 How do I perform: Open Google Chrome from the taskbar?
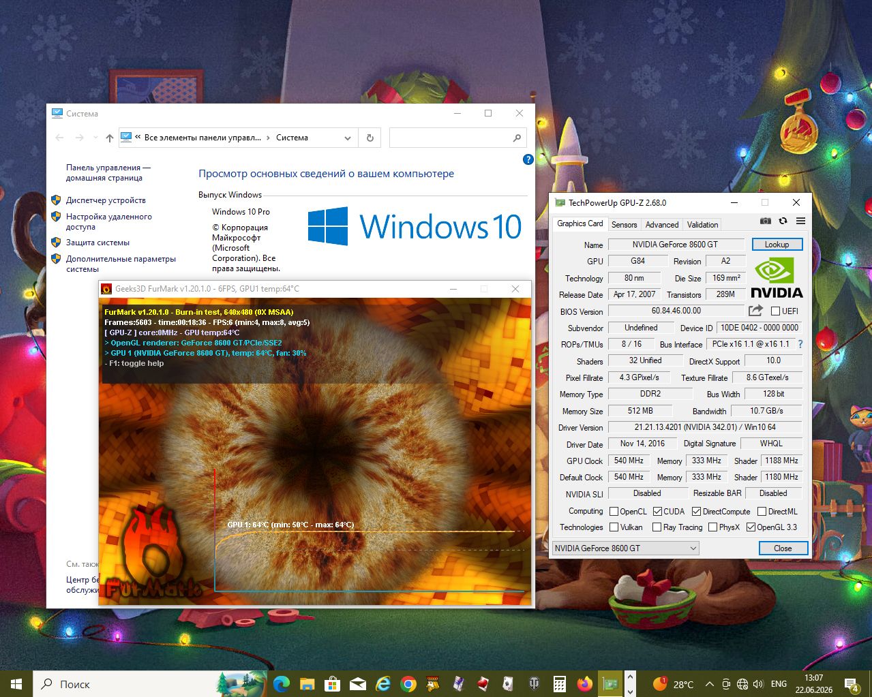point(408,683)
